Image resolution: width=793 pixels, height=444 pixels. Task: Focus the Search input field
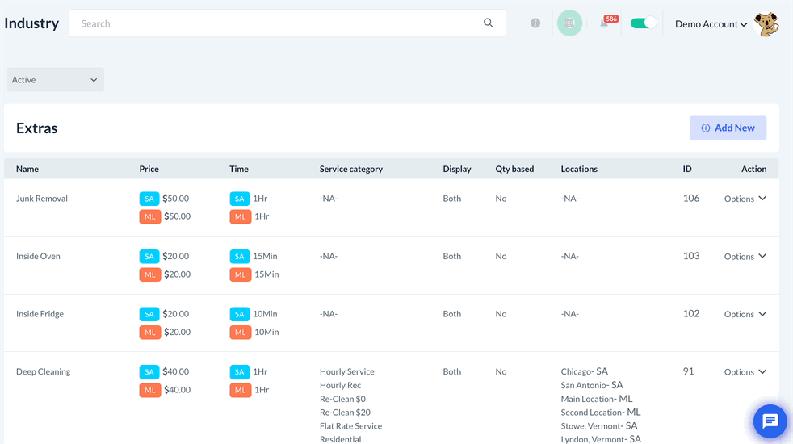[275, 23]
